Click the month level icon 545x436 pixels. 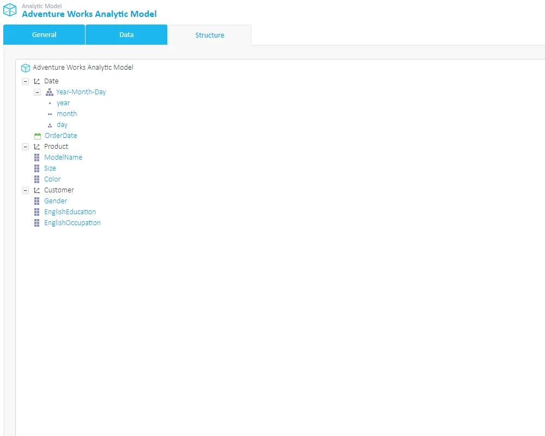50,114
